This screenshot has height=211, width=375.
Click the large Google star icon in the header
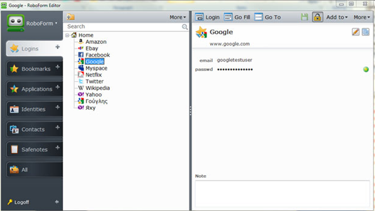(201, 32)
